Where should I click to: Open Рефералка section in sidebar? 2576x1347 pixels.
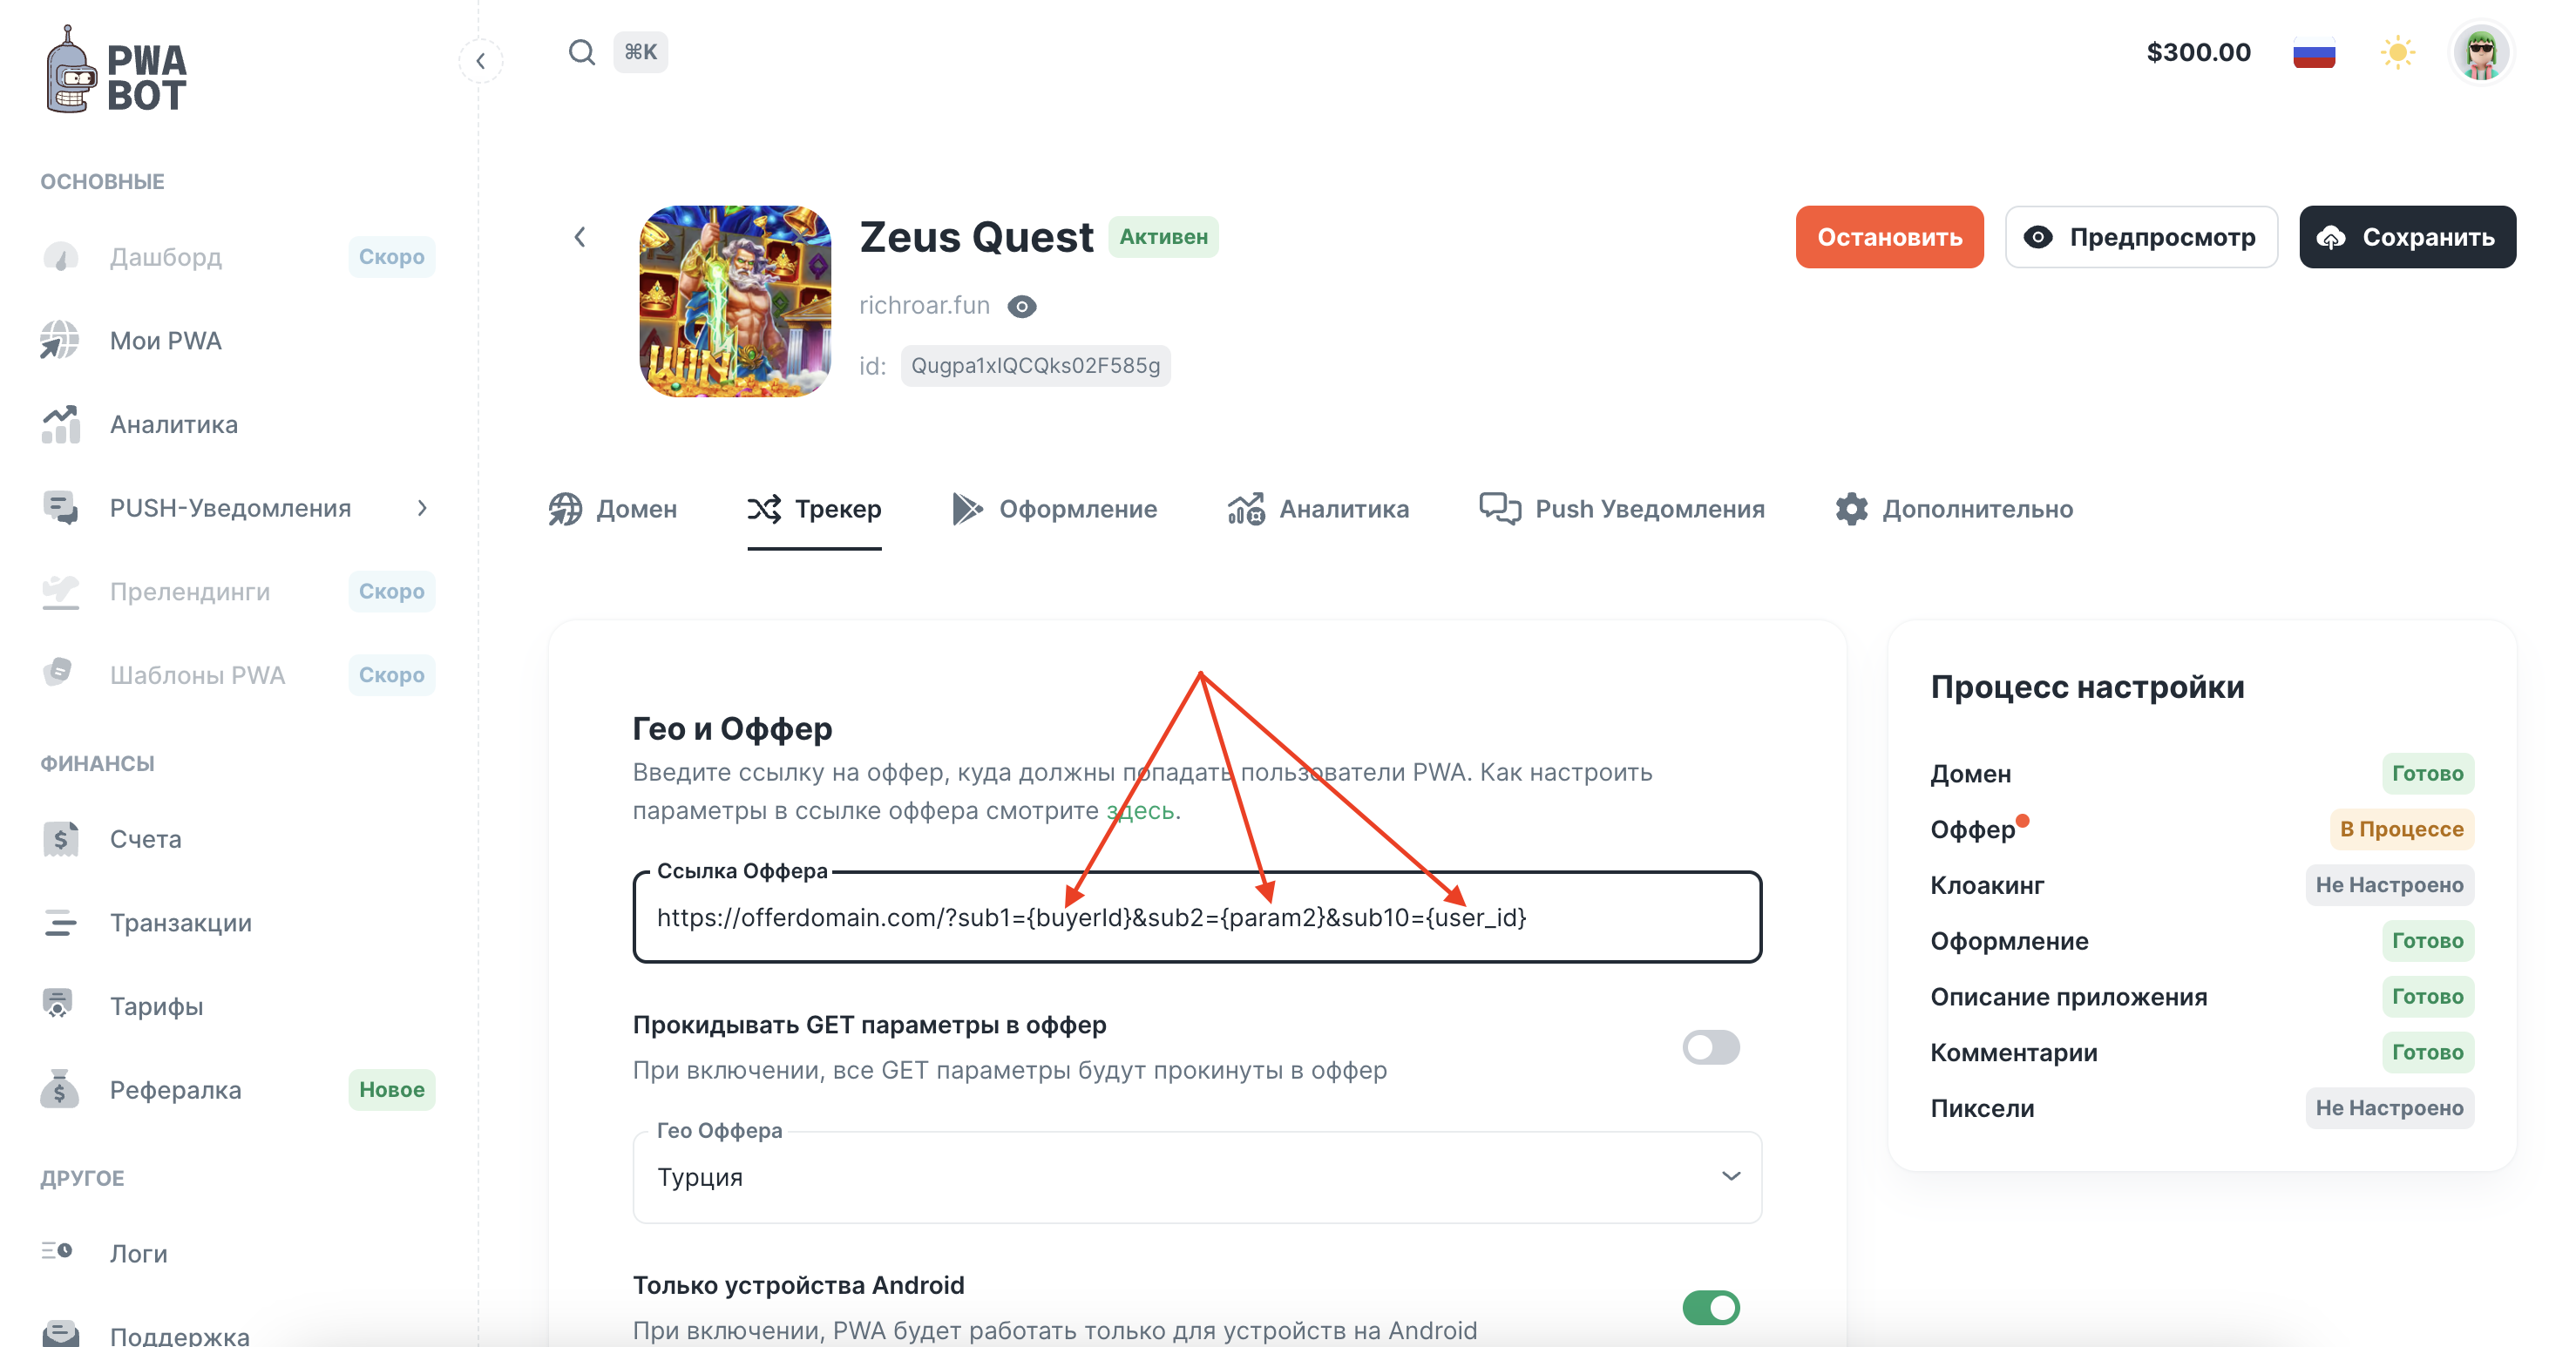(175, 1089)
